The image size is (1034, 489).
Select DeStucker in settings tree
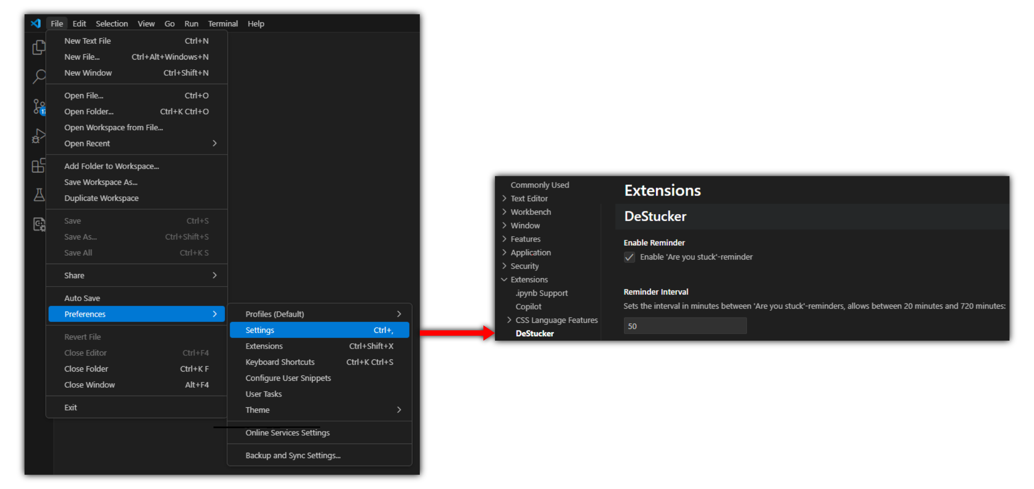click(x=535, y=333)
